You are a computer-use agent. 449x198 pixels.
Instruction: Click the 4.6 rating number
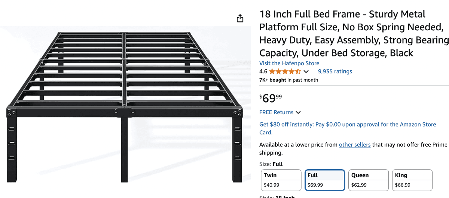(263, 71)
